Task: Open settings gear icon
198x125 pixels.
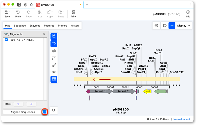Action: (x=26, y=5)
